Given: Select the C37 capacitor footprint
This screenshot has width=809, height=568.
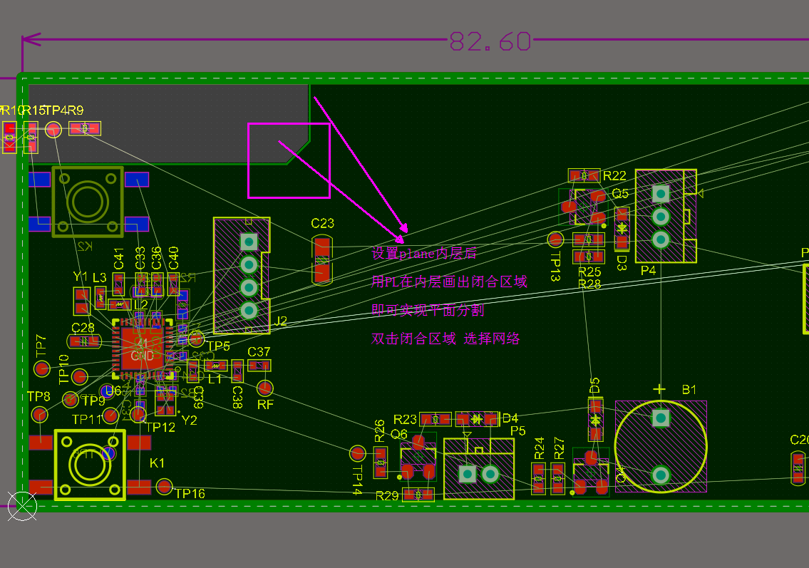Looking at the screenshot, I should point(259,366).
